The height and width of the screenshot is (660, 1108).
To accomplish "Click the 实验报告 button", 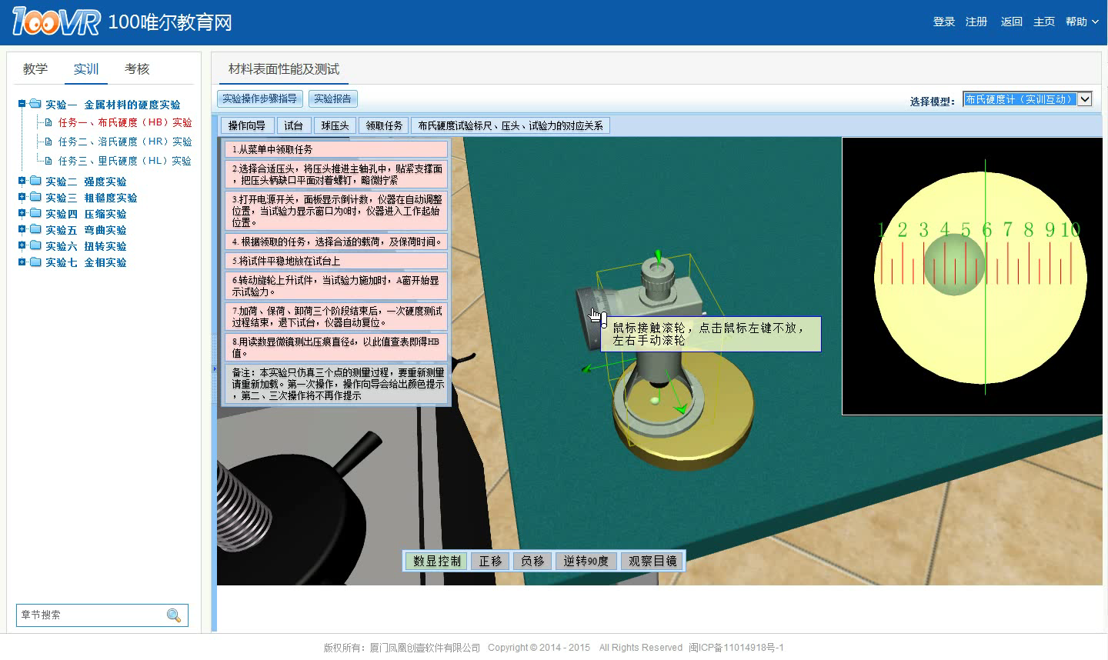I will tap(332, 98).
